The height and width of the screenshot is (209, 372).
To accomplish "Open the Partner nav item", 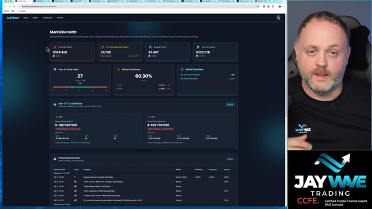I will pyautogui.click(x=60, y=18).
